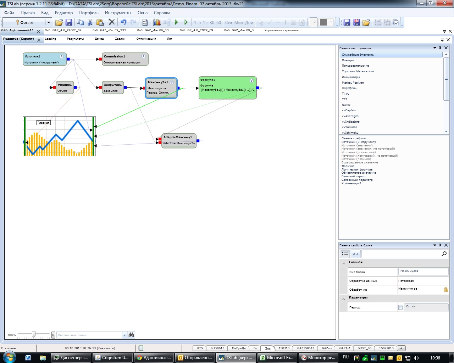Delete selection with the black X icon
This screenshot has width=454, height=363.
(111, 22)
